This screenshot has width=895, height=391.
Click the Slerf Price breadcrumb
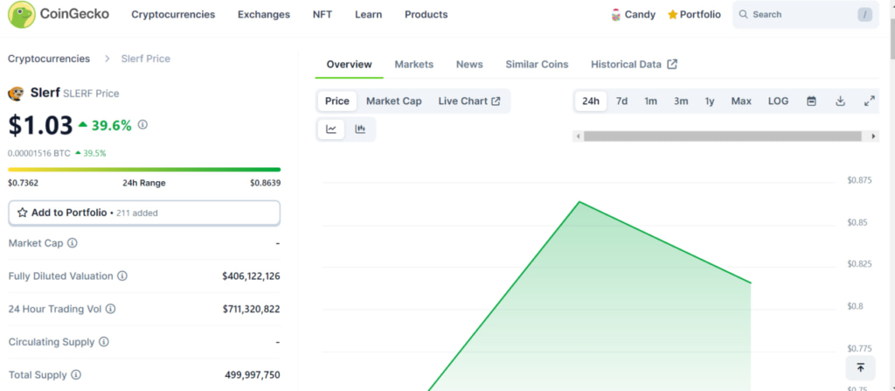pyautogui.click(x=146, y=59)
